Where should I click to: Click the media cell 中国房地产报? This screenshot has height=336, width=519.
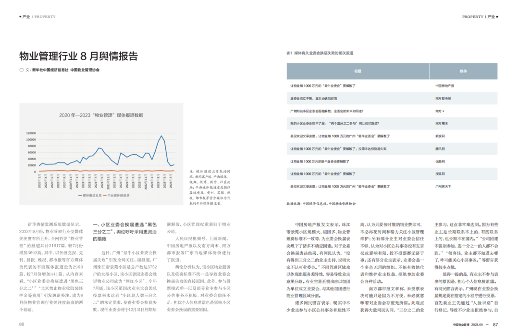coord(445,86)
